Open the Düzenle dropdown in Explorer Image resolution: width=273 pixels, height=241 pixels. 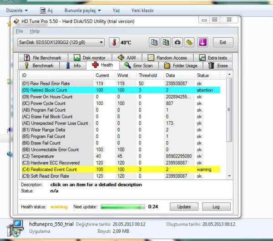click(x=17, y=10)
